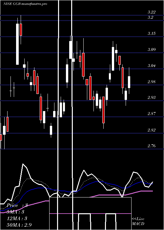Click the '12MA : 3' legend entry
The width and height of the screenshot is (164, 230).
pyautogui.click(x=17, y=218)
